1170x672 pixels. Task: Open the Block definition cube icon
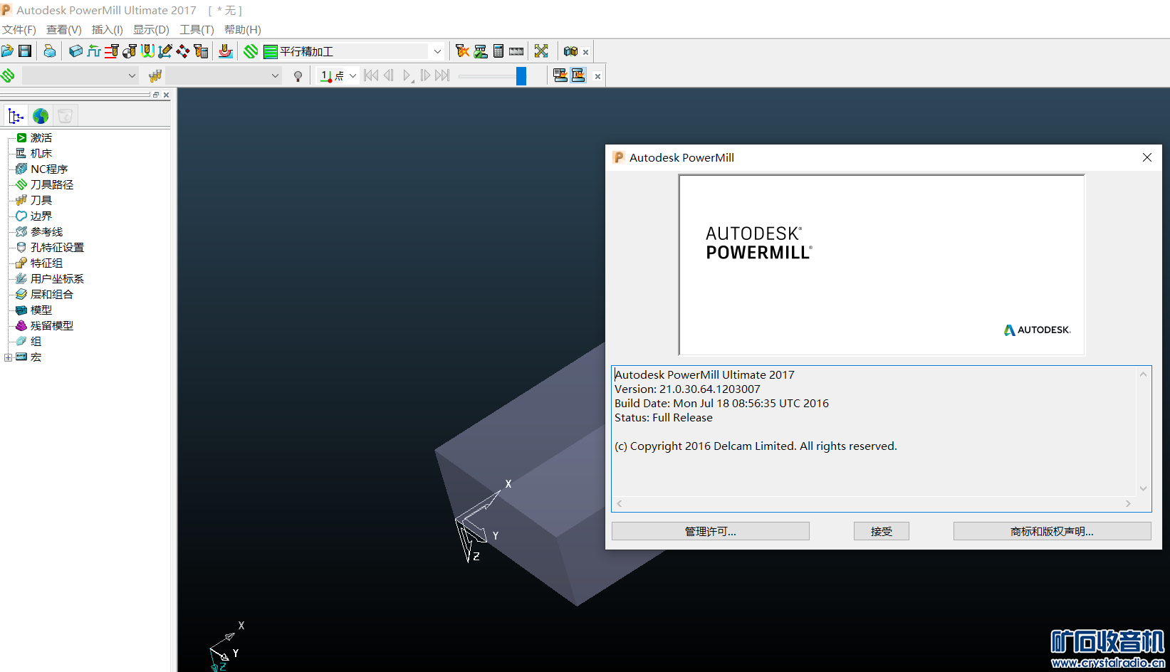(75, 51)
